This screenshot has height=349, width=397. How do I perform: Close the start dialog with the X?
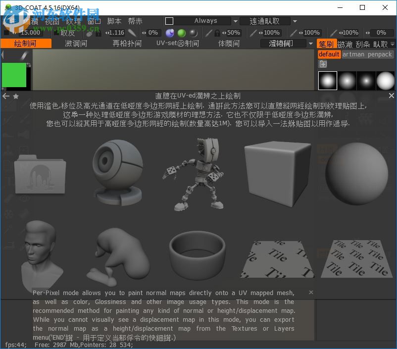click(x=391, y=96)
